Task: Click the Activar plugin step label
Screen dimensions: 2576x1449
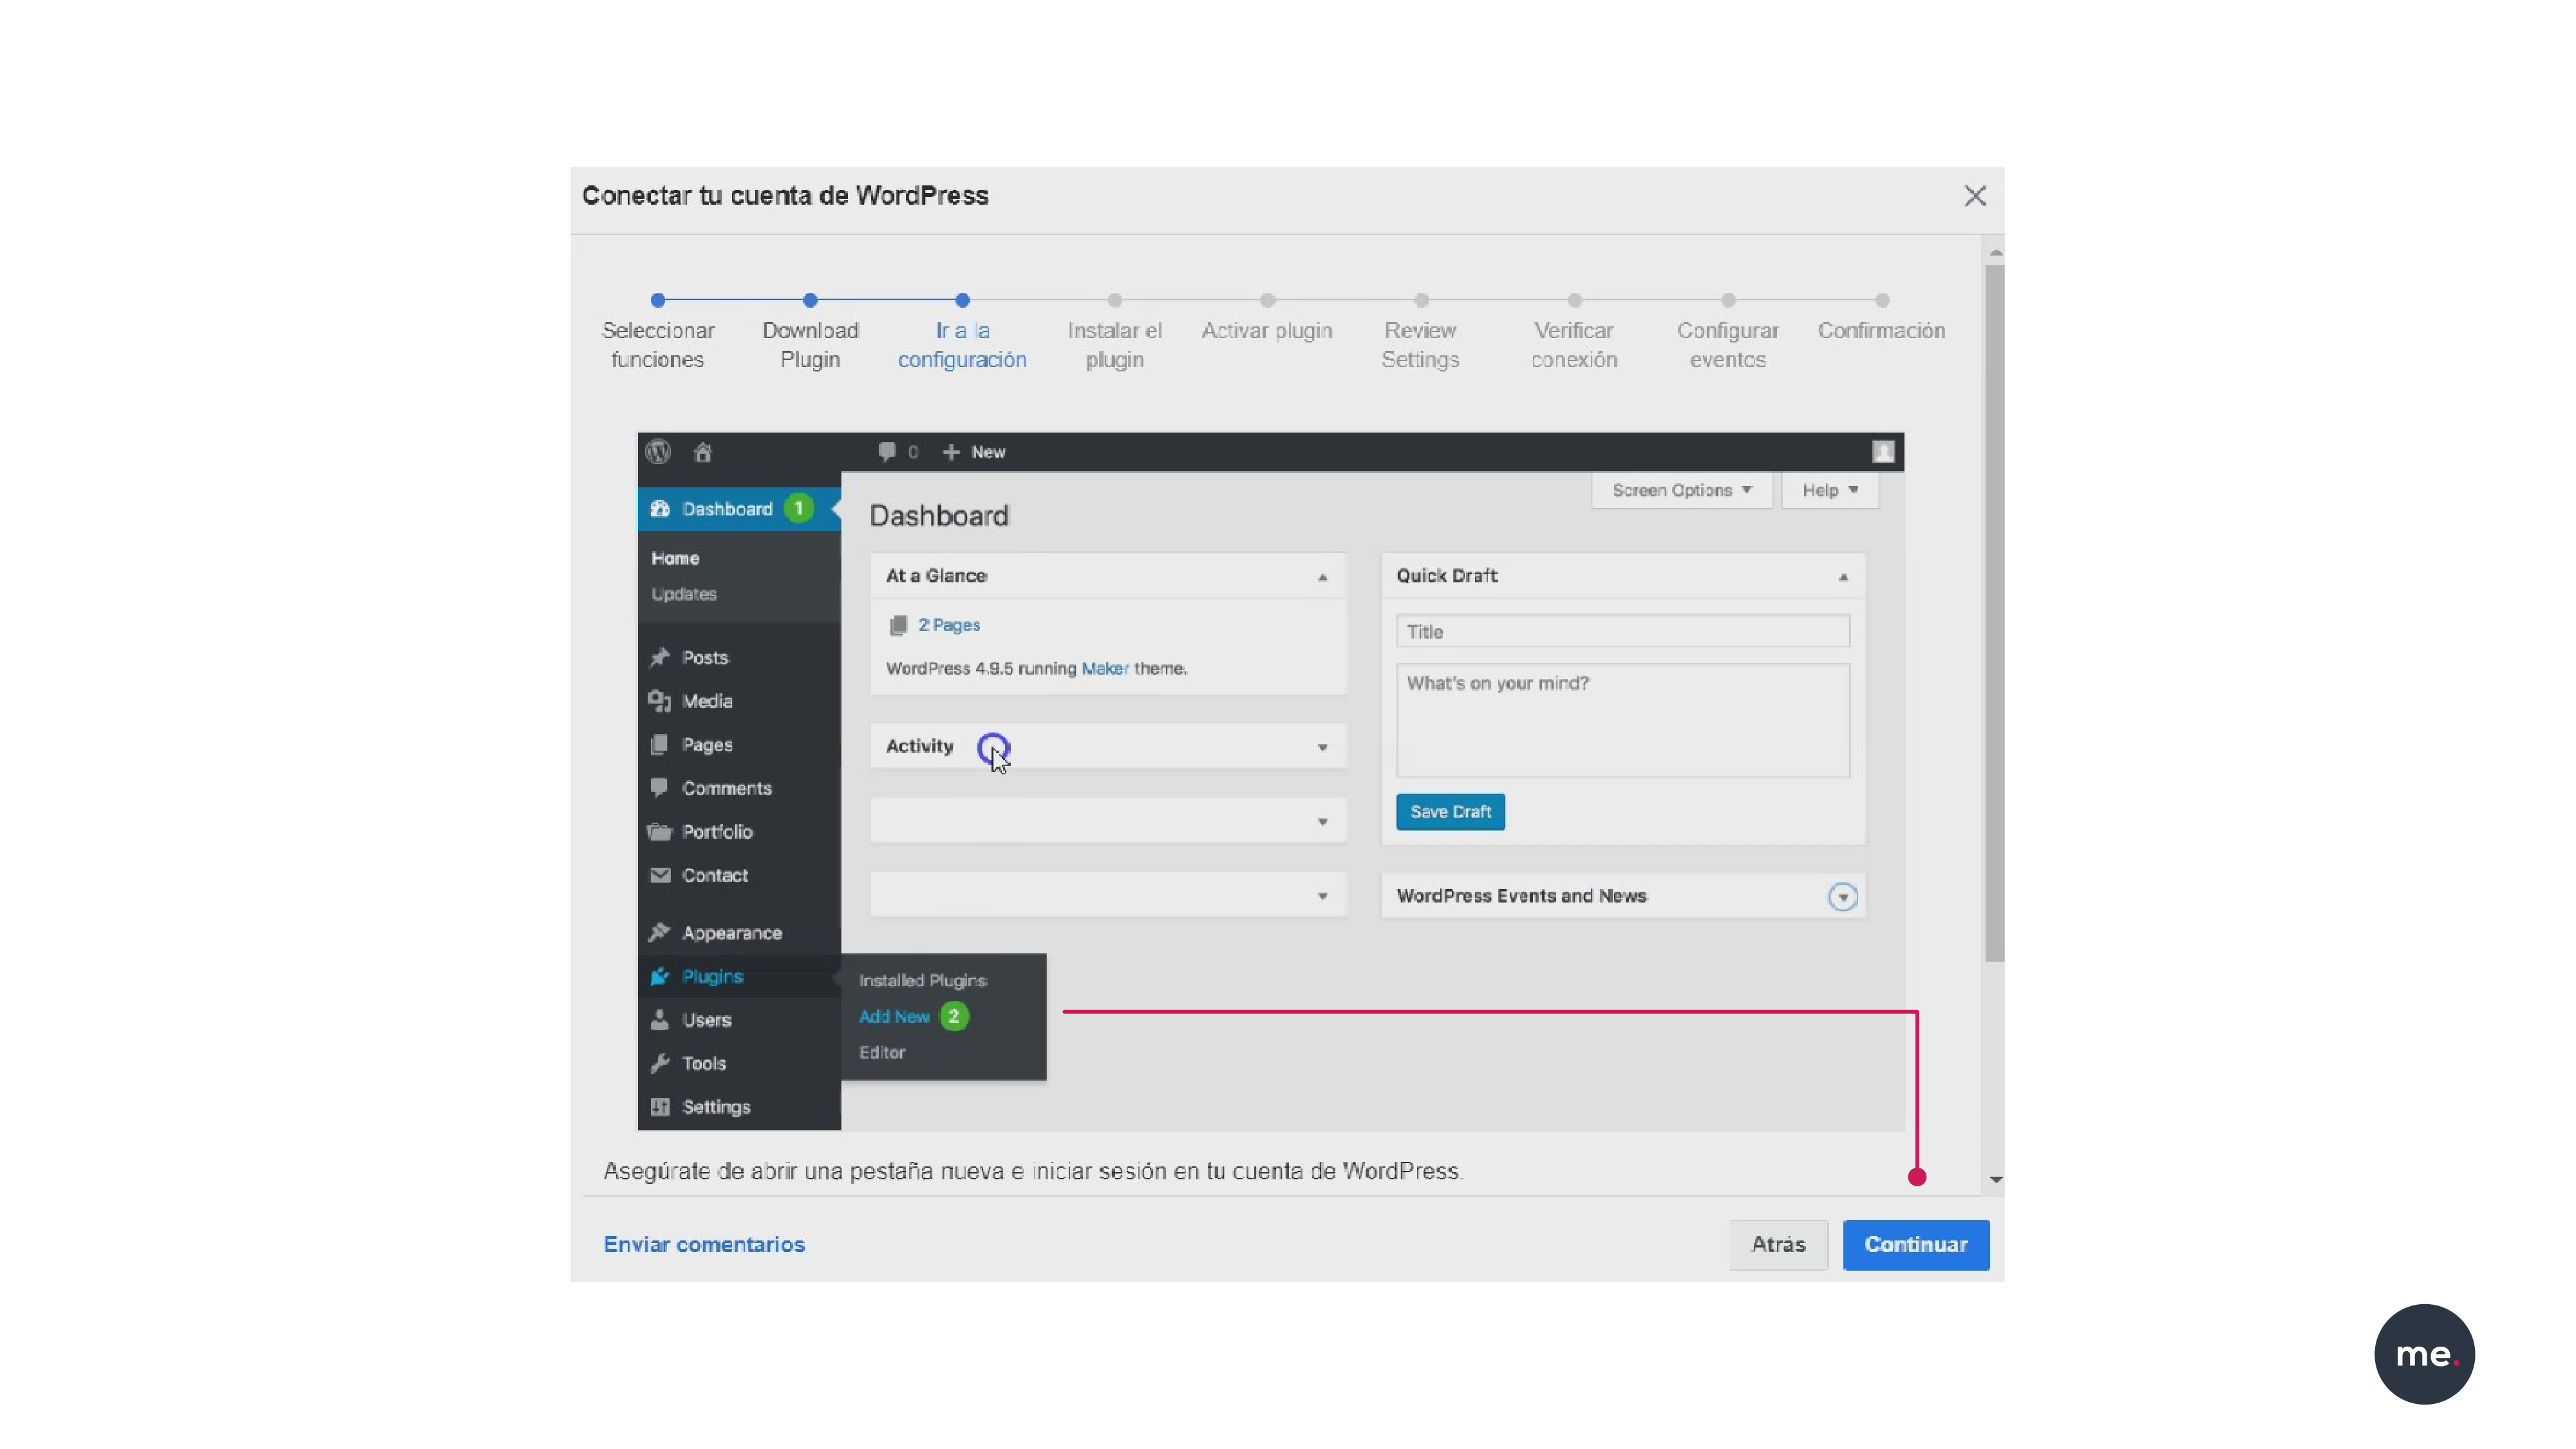Action: (x=1266, y=331)
